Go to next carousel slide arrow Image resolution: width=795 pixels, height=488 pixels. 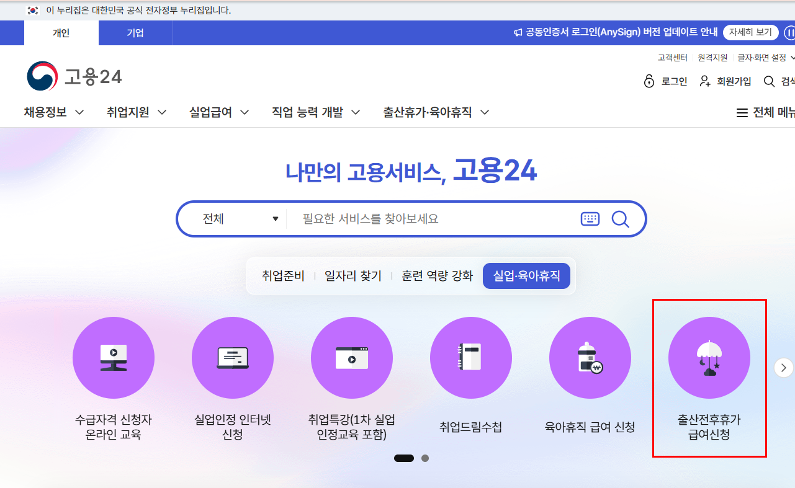click(x=784, y=367)
